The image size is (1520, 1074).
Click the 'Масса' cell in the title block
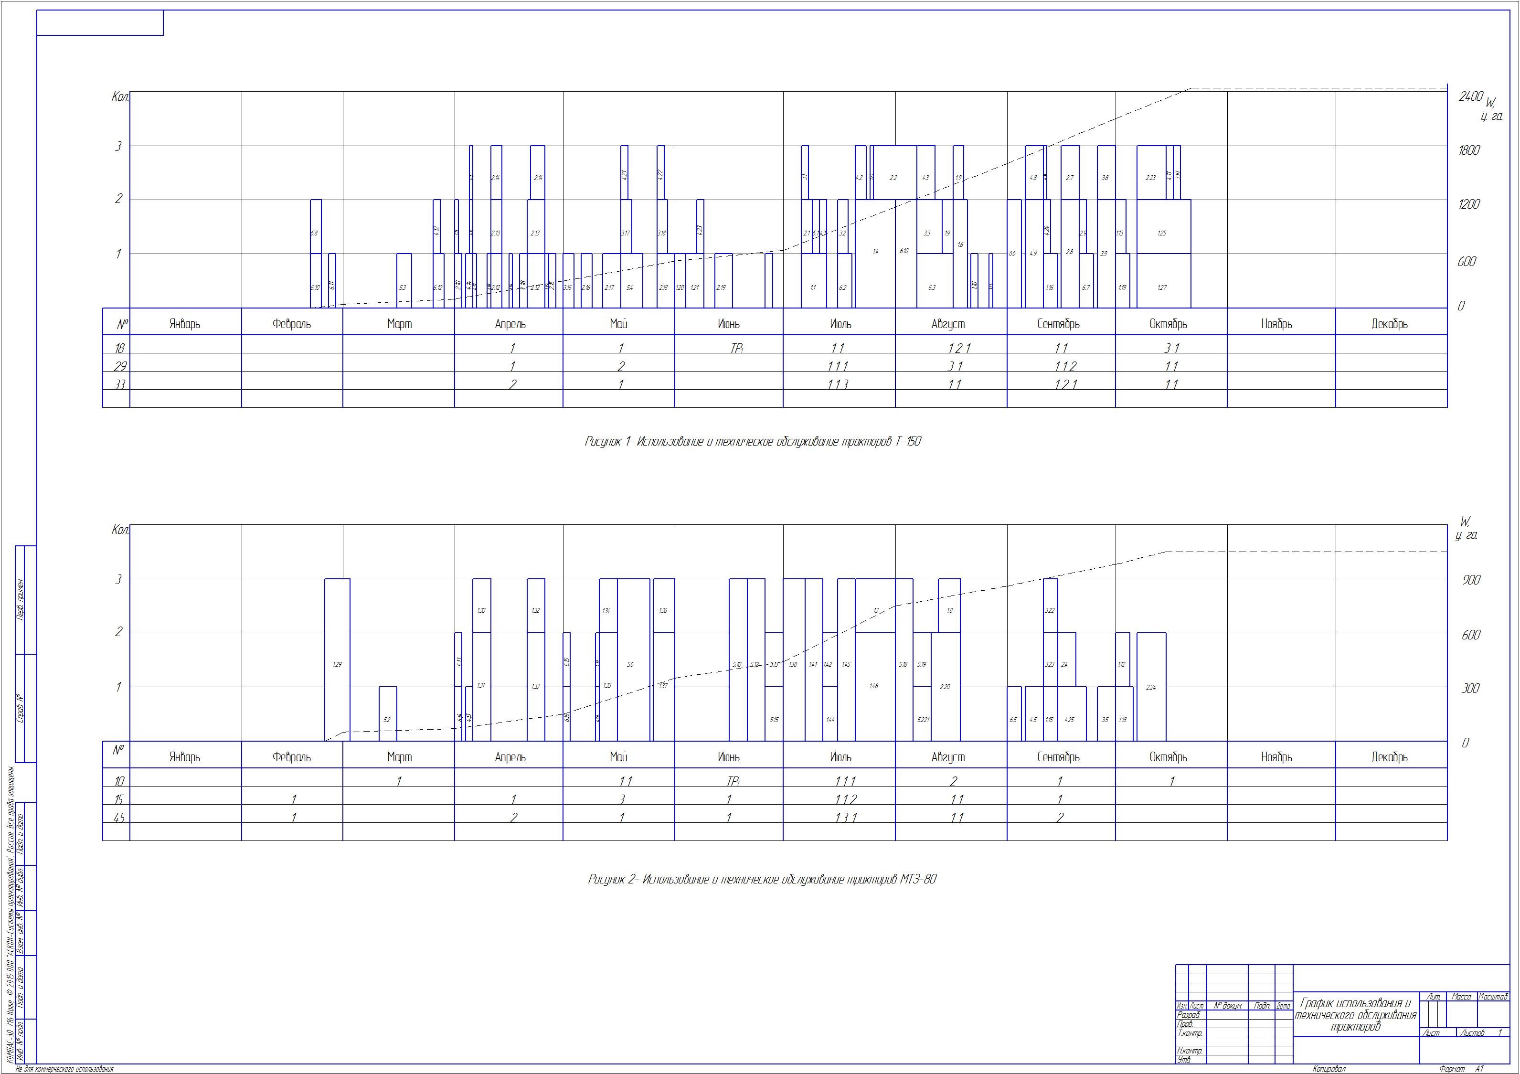click(x=1461, y=997)
